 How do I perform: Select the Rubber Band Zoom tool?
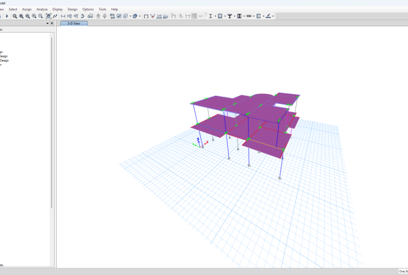(x=15, y=16)
